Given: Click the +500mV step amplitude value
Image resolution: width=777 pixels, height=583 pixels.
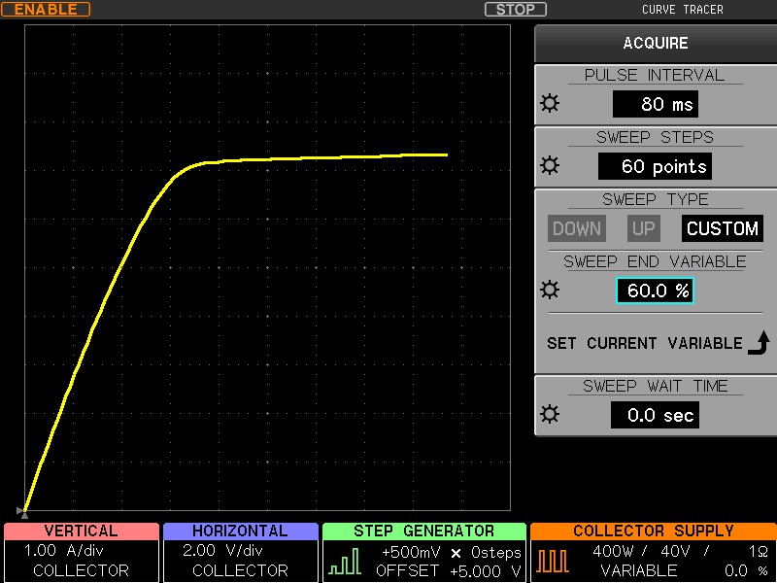Looking at the screenshot, I should pos(411,552).
